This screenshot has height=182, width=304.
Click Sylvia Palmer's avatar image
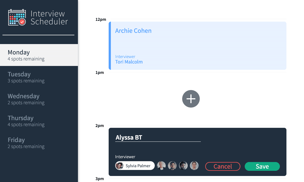(120, 166)
